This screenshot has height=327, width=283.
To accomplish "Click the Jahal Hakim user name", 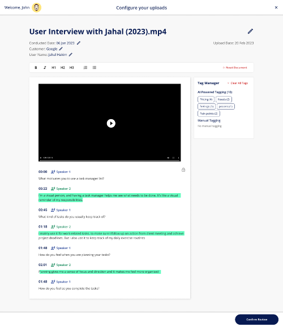I will pos(58,55).
